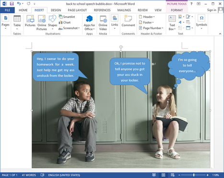Open the Customize Quick Access Toolbar dropdown
Screen dimensions: 224x178
click(x=35, y=4)
